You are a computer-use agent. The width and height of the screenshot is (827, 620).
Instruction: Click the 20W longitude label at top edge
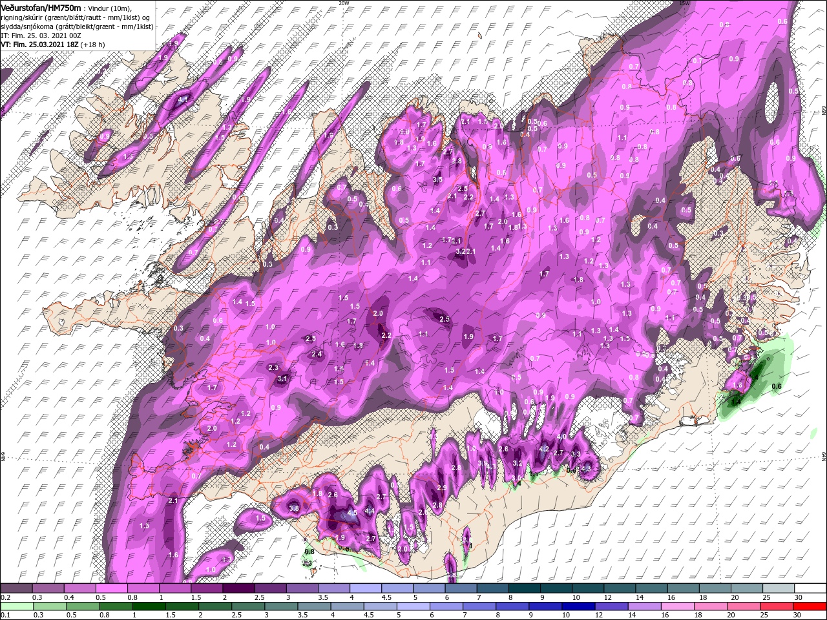(x=344, y=3)
